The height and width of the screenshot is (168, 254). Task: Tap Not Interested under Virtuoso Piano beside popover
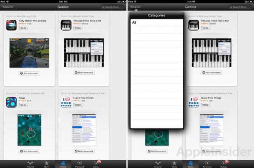click(x=211, y=73)
